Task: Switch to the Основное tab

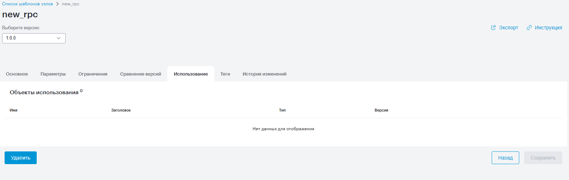Action: [x=17, y=74]
